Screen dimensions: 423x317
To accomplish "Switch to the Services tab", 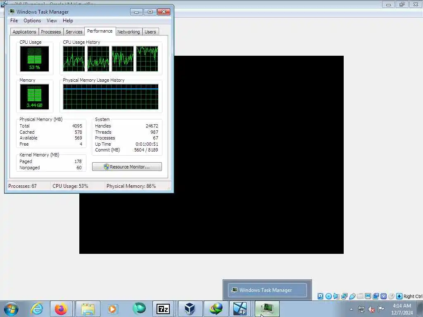I will click(74, 32).
